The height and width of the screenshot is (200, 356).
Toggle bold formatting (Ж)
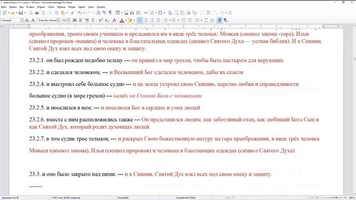pos(75,20)
